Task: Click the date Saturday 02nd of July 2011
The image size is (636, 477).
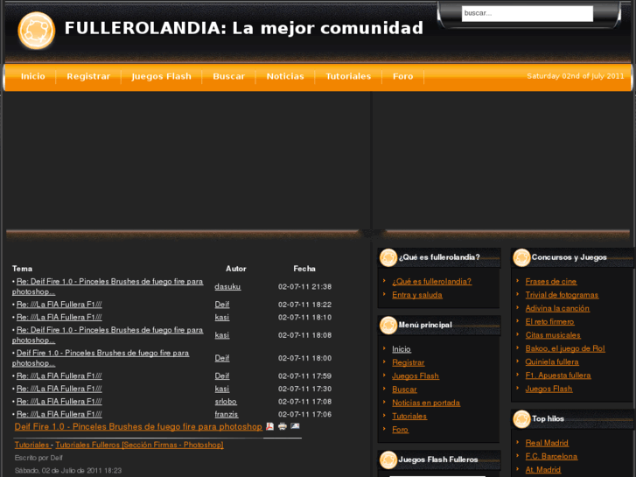Action: [x=575, y=76]
